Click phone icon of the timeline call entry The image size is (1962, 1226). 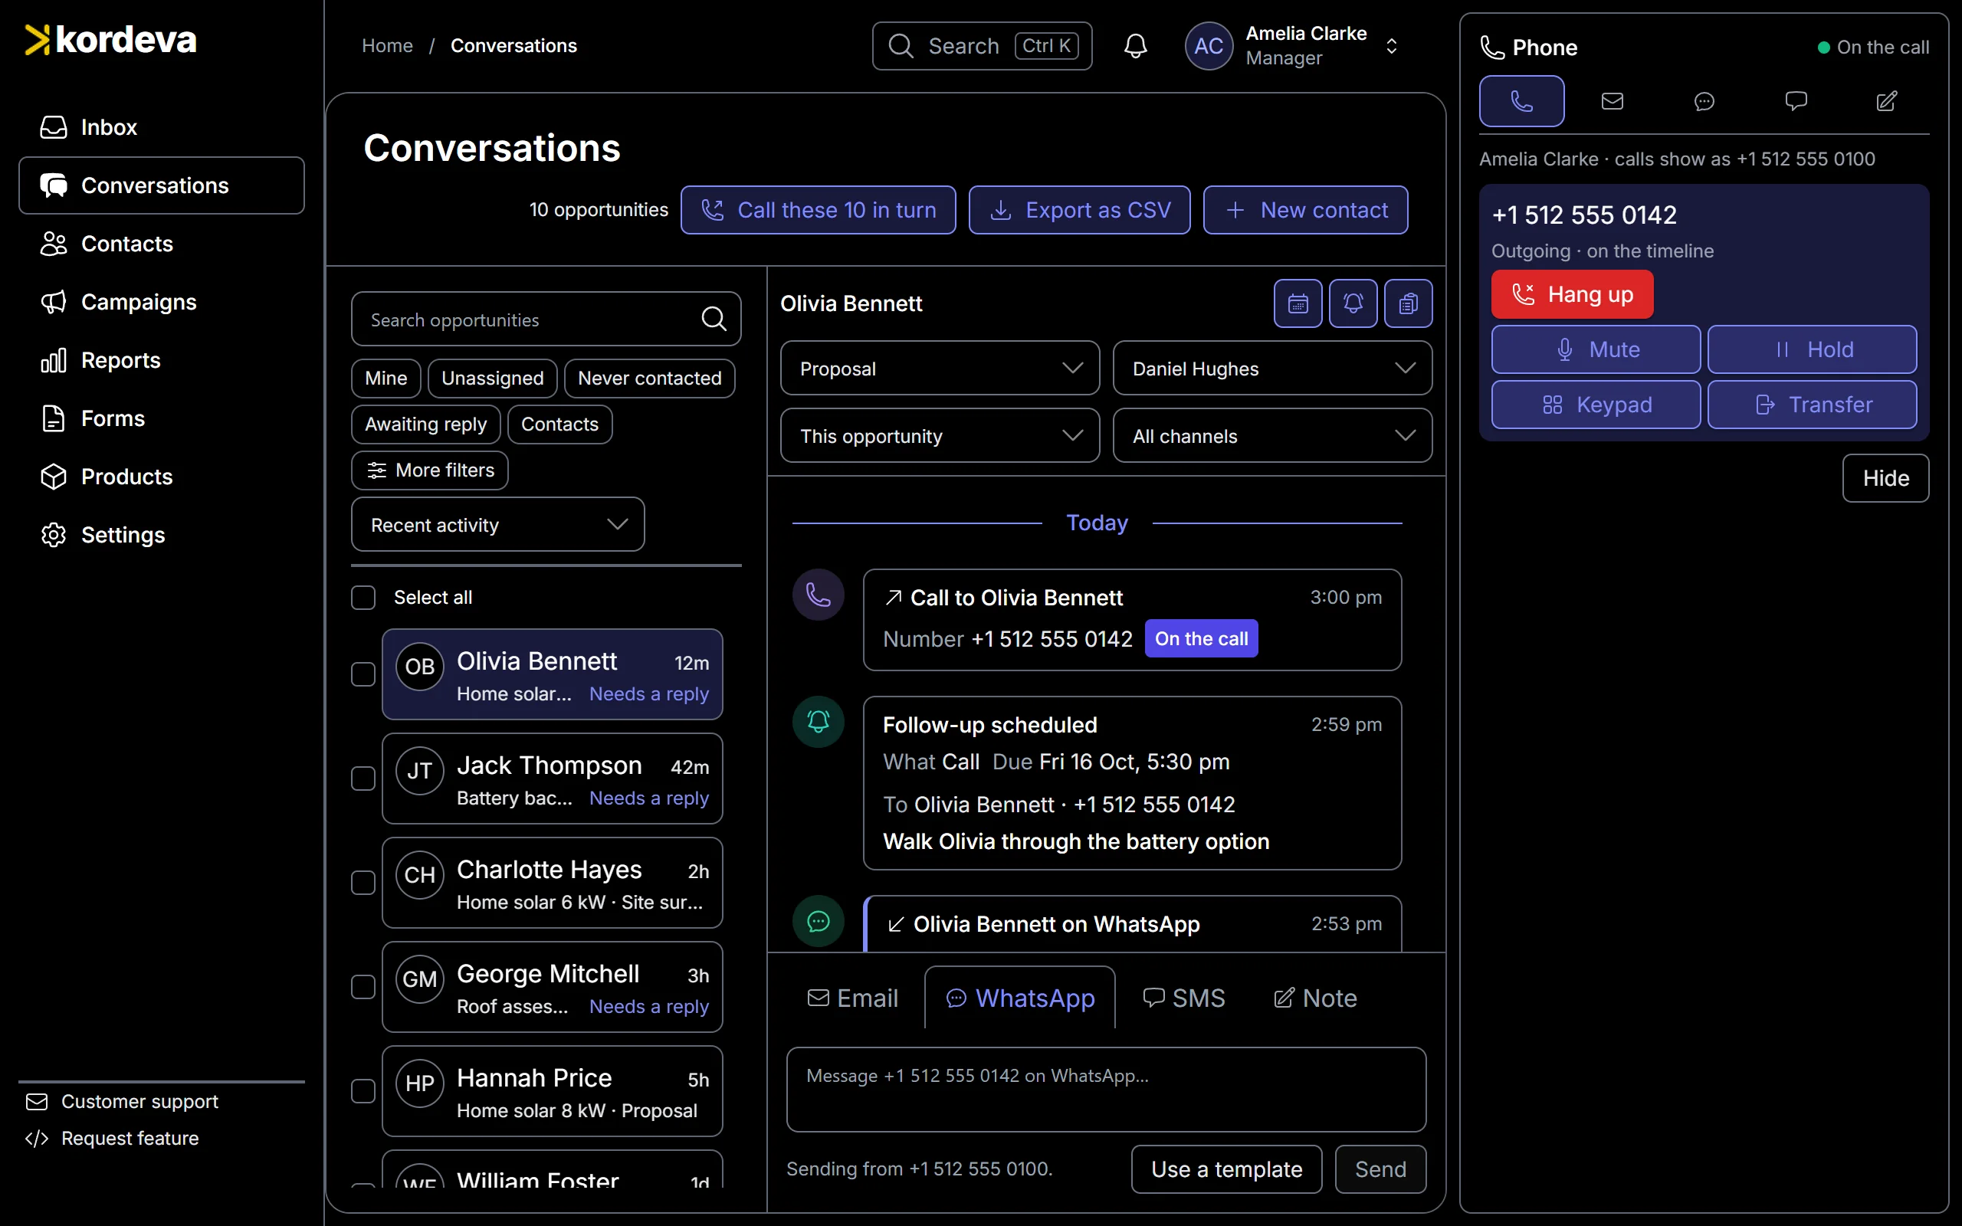(x=818, y=595)
